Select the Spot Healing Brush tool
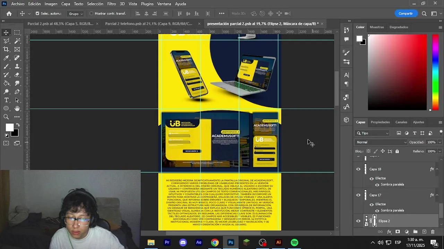Screen dimensions: 444x249 17,58
